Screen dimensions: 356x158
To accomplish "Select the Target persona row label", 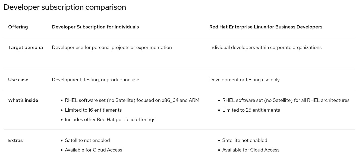I will click(x=26, y=47).
